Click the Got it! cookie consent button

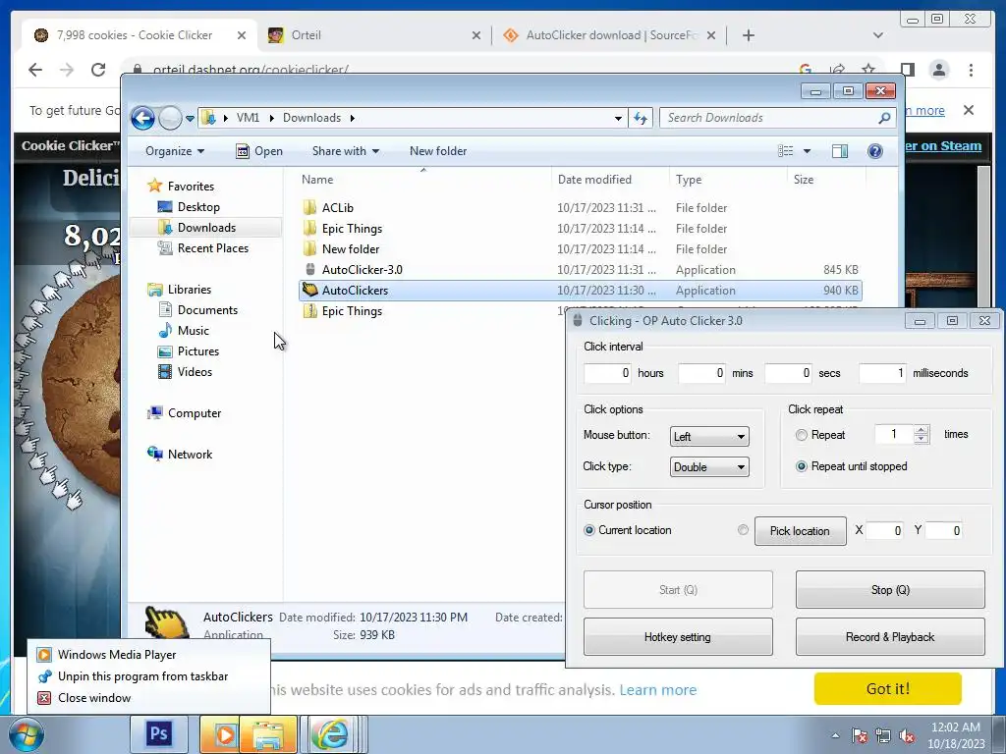tap(888, 688)
